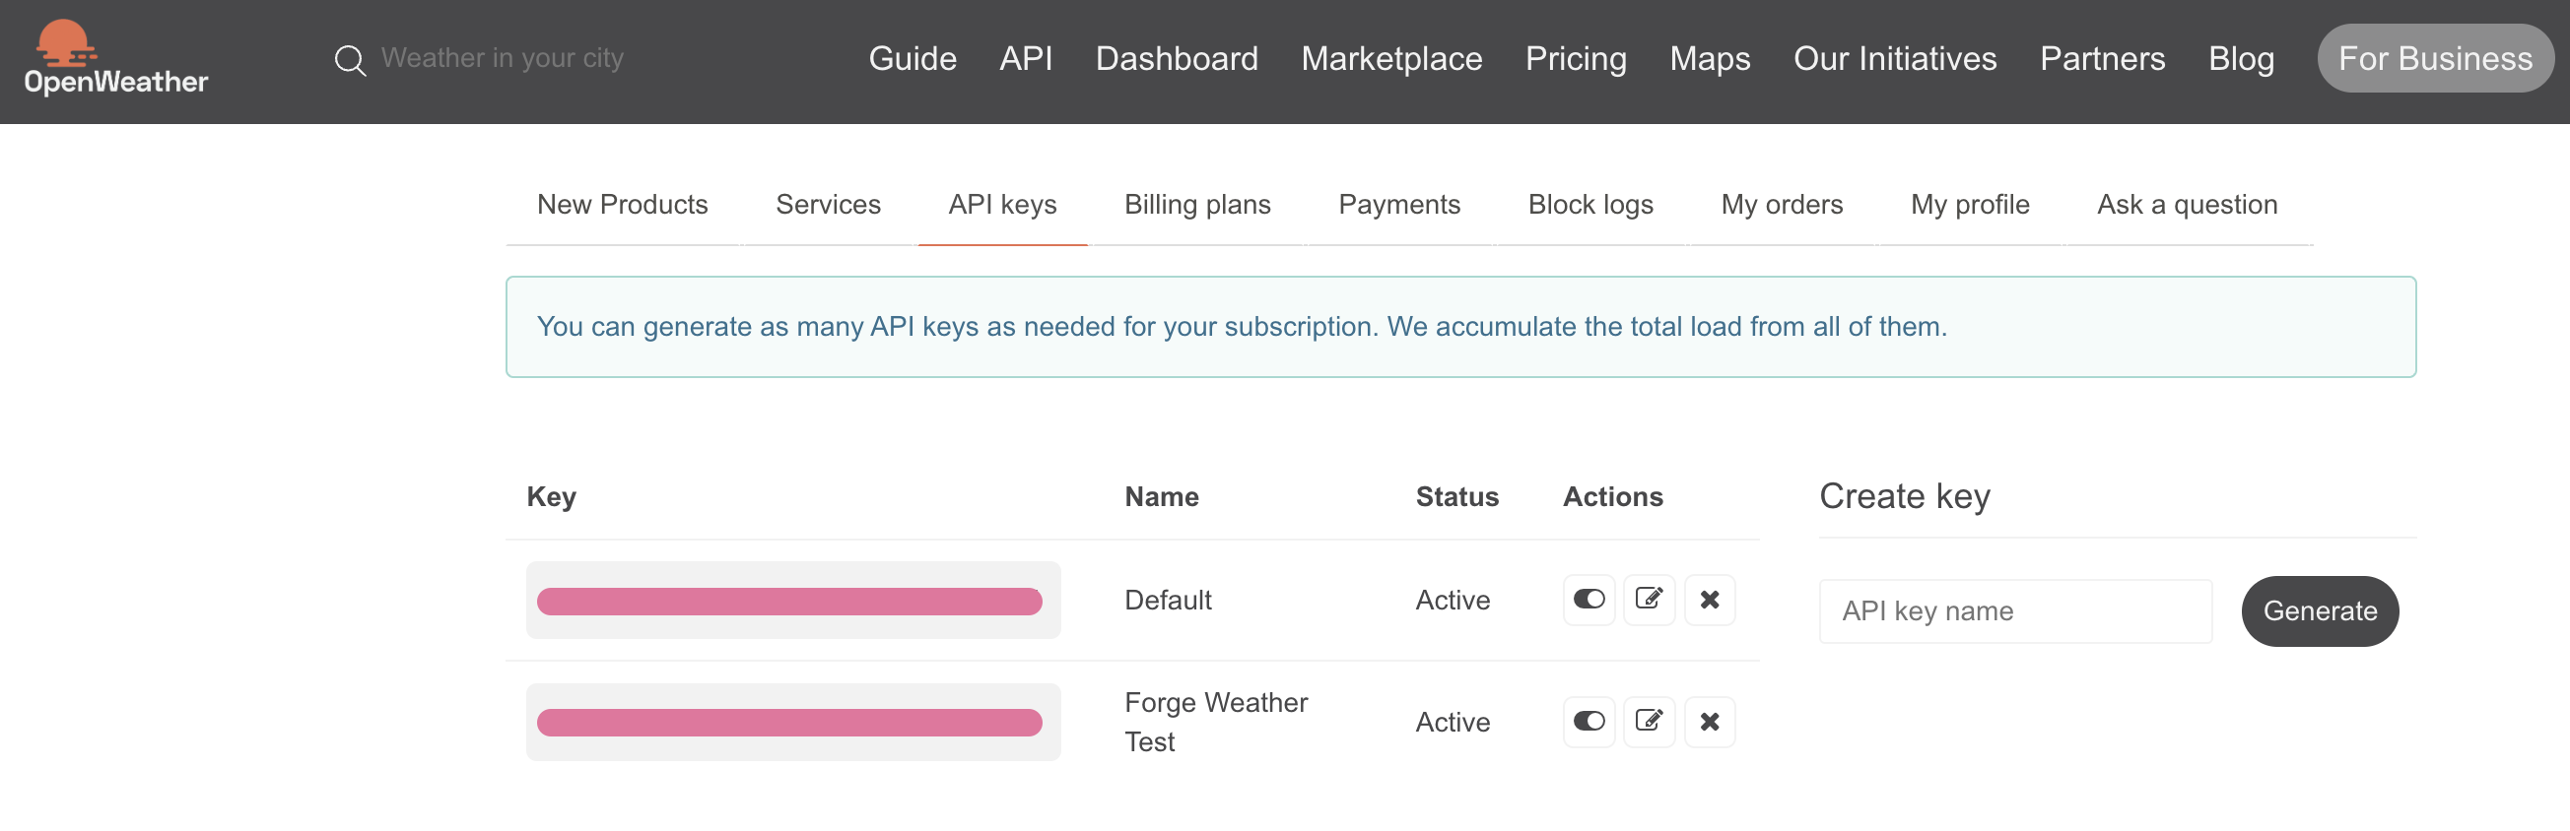Select the Services tab
2570x831 pixels.
[827, 204]
